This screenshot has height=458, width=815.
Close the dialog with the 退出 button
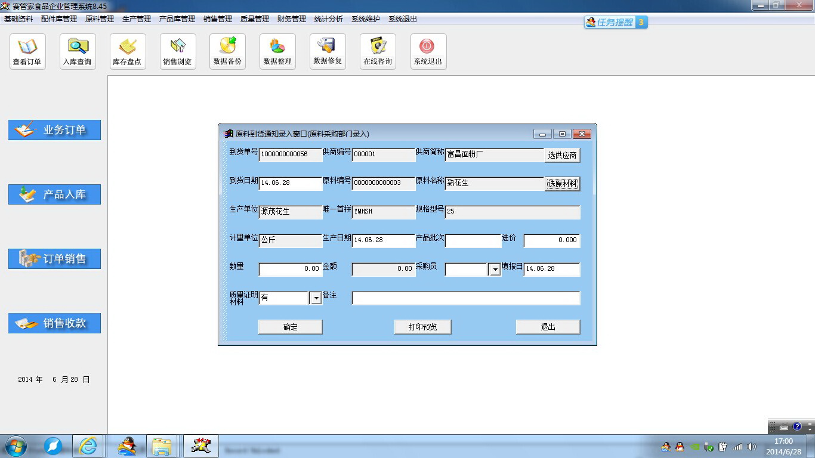(548, 327)
